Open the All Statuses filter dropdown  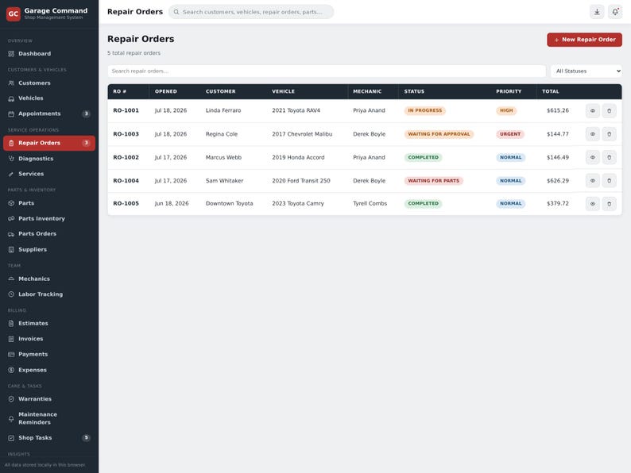point(586,71)
